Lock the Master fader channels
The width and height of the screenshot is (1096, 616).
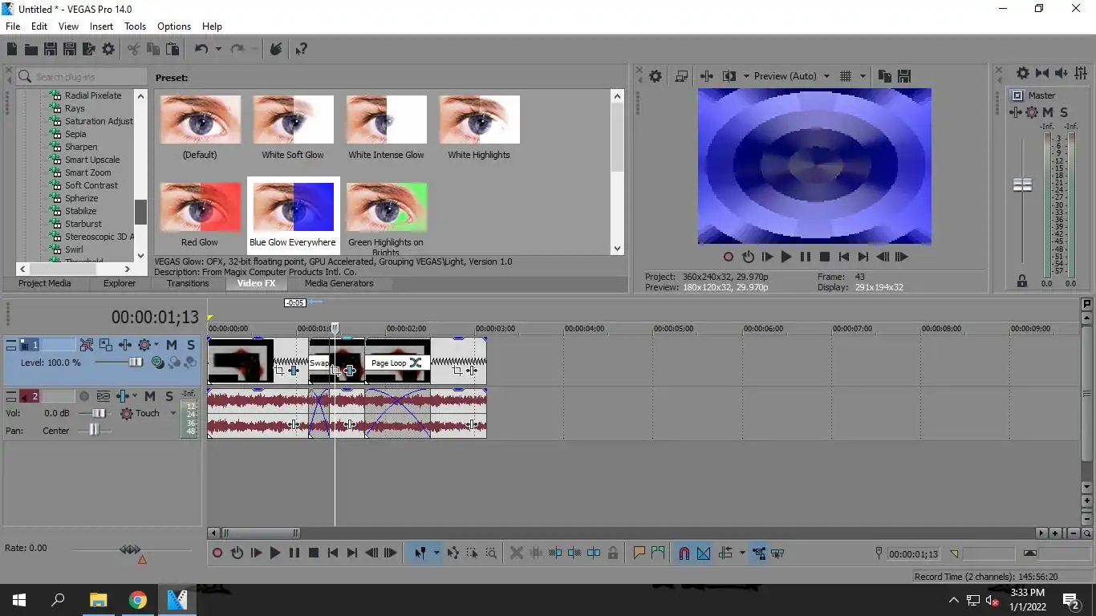click(1022, 281)
